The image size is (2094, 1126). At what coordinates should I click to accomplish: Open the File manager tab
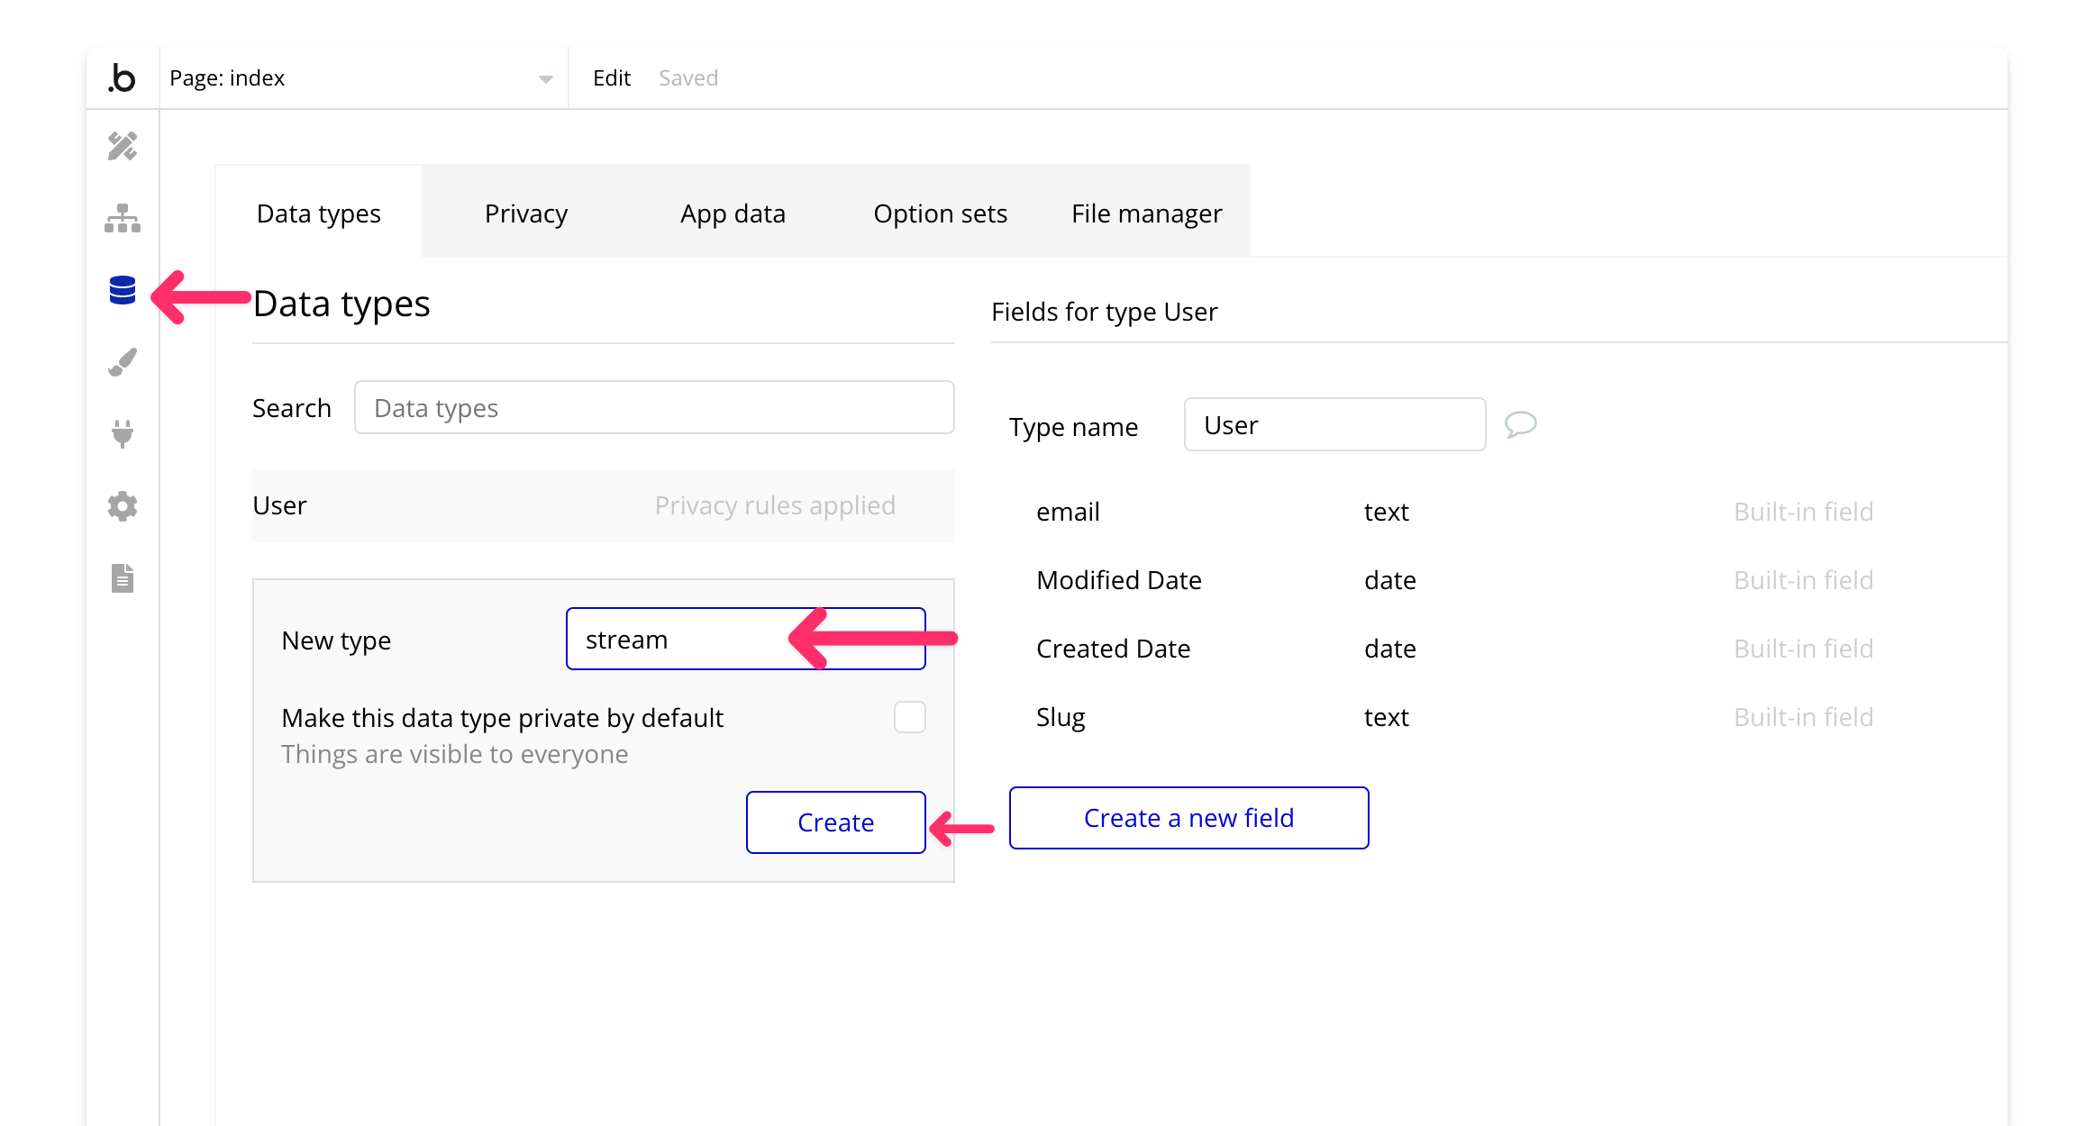pyautogui.click(x=1146, y=213)
